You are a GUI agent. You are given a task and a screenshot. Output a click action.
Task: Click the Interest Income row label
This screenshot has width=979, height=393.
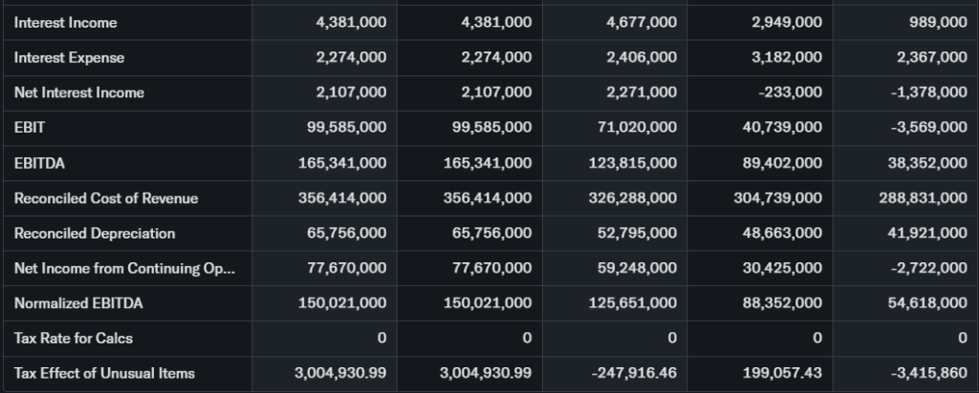click(65, 22)
